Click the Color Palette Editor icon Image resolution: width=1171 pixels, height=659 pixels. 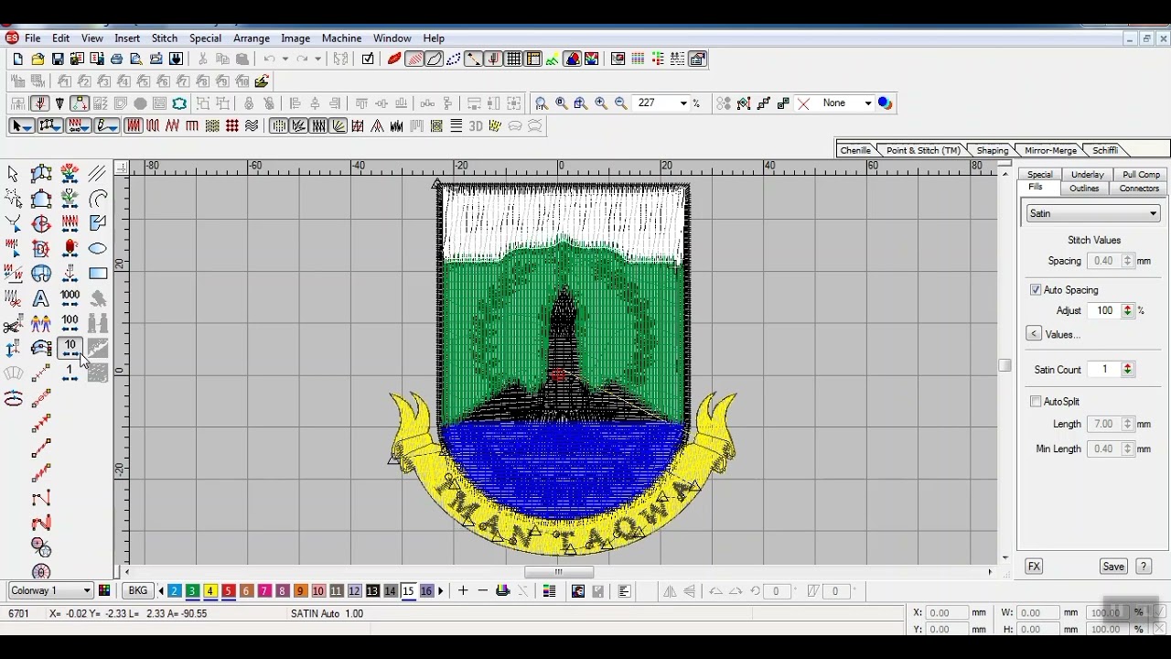tap(104, 591)
